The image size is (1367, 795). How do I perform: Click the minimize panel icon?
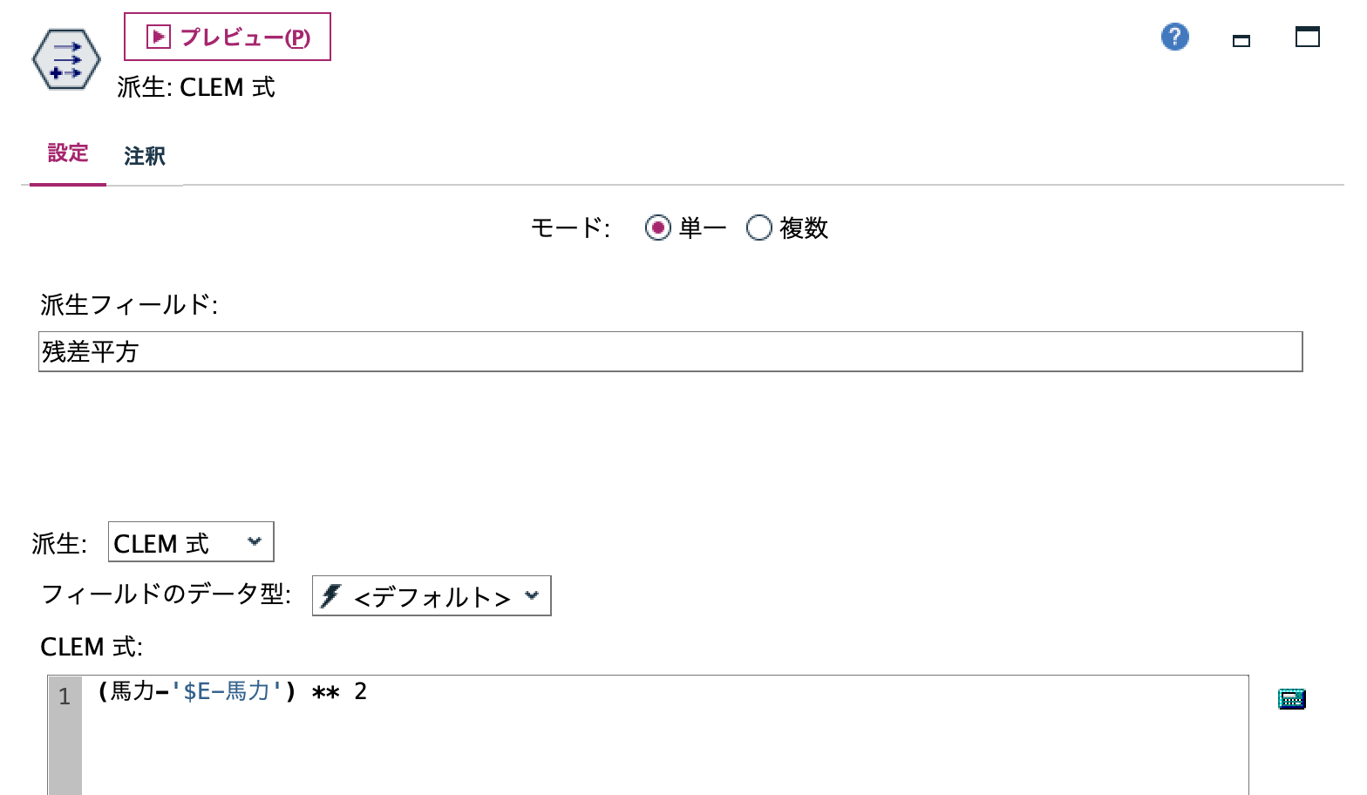click(x=1241, y=38)
